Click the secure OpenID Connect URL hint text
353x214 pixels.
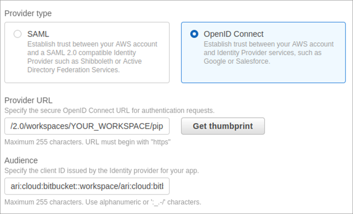[110, 110]
